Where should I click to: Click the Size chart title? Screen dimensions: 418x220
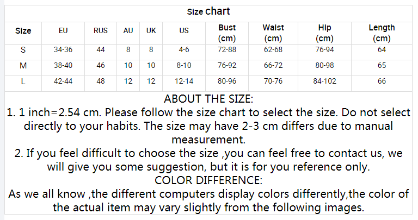pos(208,11)
